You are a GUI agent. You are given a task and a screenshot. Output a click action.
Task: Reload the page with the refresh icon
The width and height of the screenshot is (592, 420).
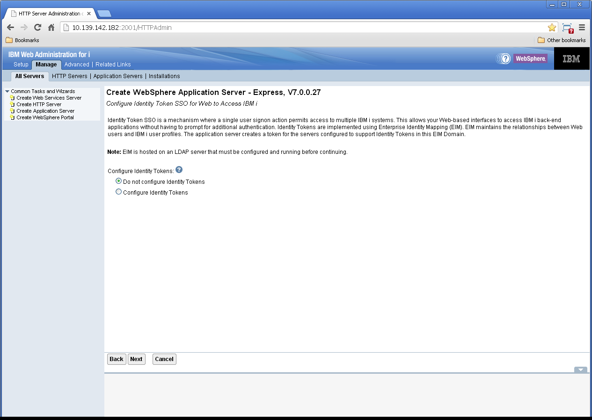point(37,28)
